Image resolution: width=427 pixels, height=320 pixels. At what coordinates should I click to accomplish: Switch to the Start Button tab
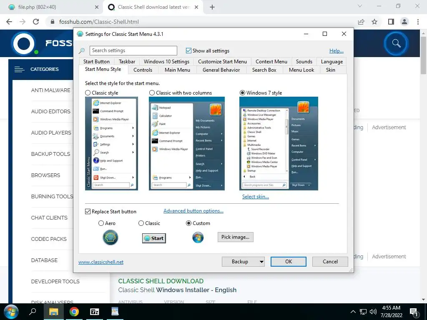[x=96, y=62]
